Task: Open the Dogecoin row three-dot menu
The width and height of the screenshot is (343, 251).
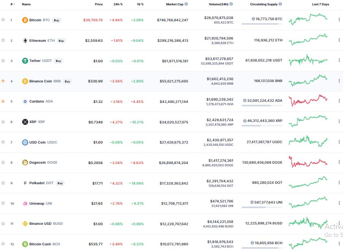Action: 339,162
